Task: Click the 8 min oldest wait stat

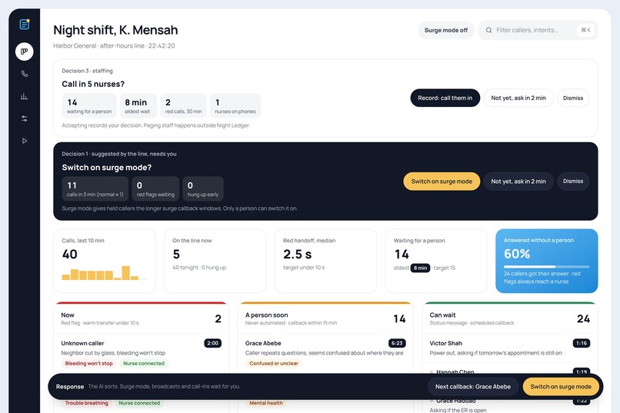Action: click(x=138, y=106)
